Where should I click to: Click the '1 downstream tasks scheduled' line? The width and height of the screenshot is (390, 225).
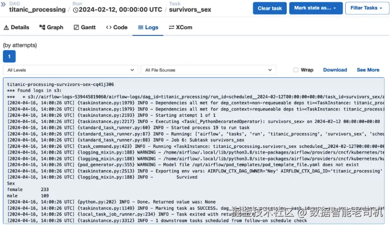pos(157,221)
